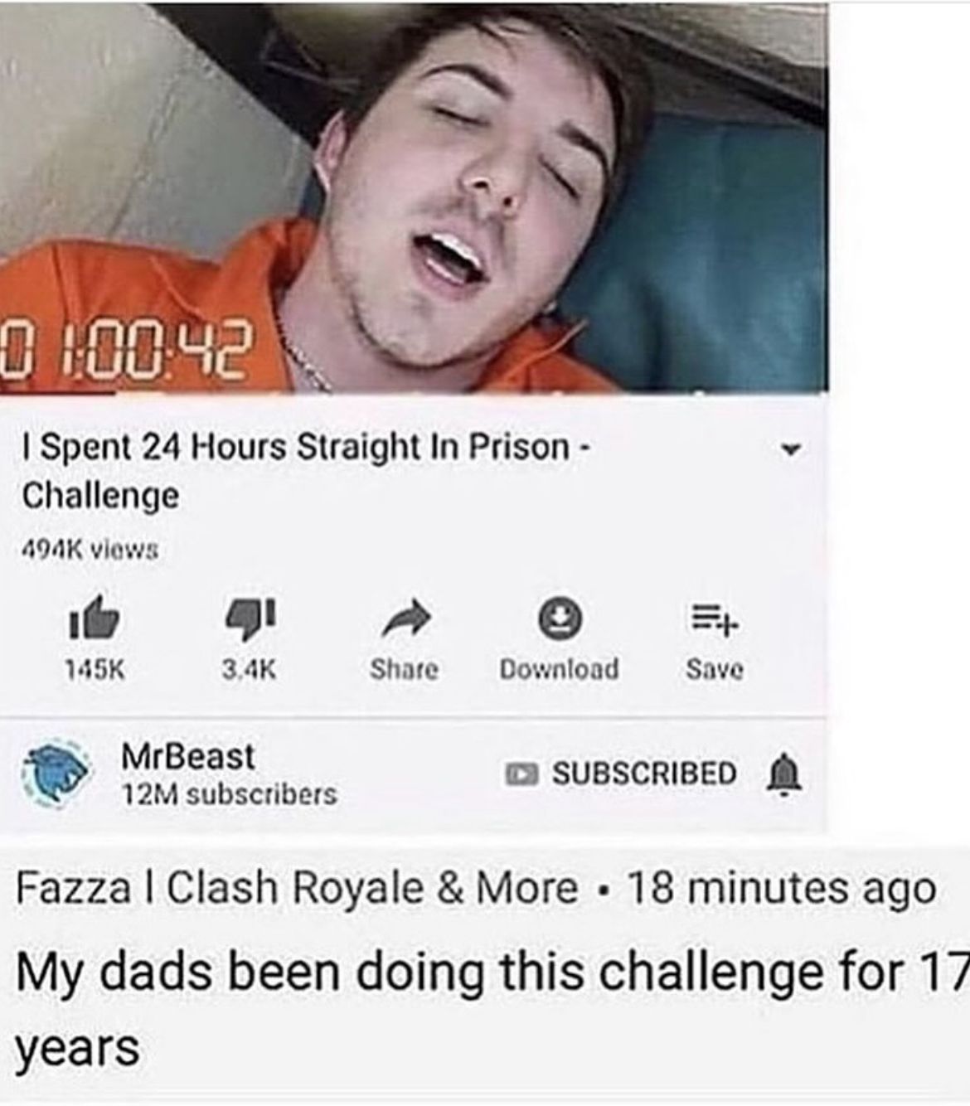This screenshot has height=1106, width=970.
Task: Tap the Share label
Action: 405,668
